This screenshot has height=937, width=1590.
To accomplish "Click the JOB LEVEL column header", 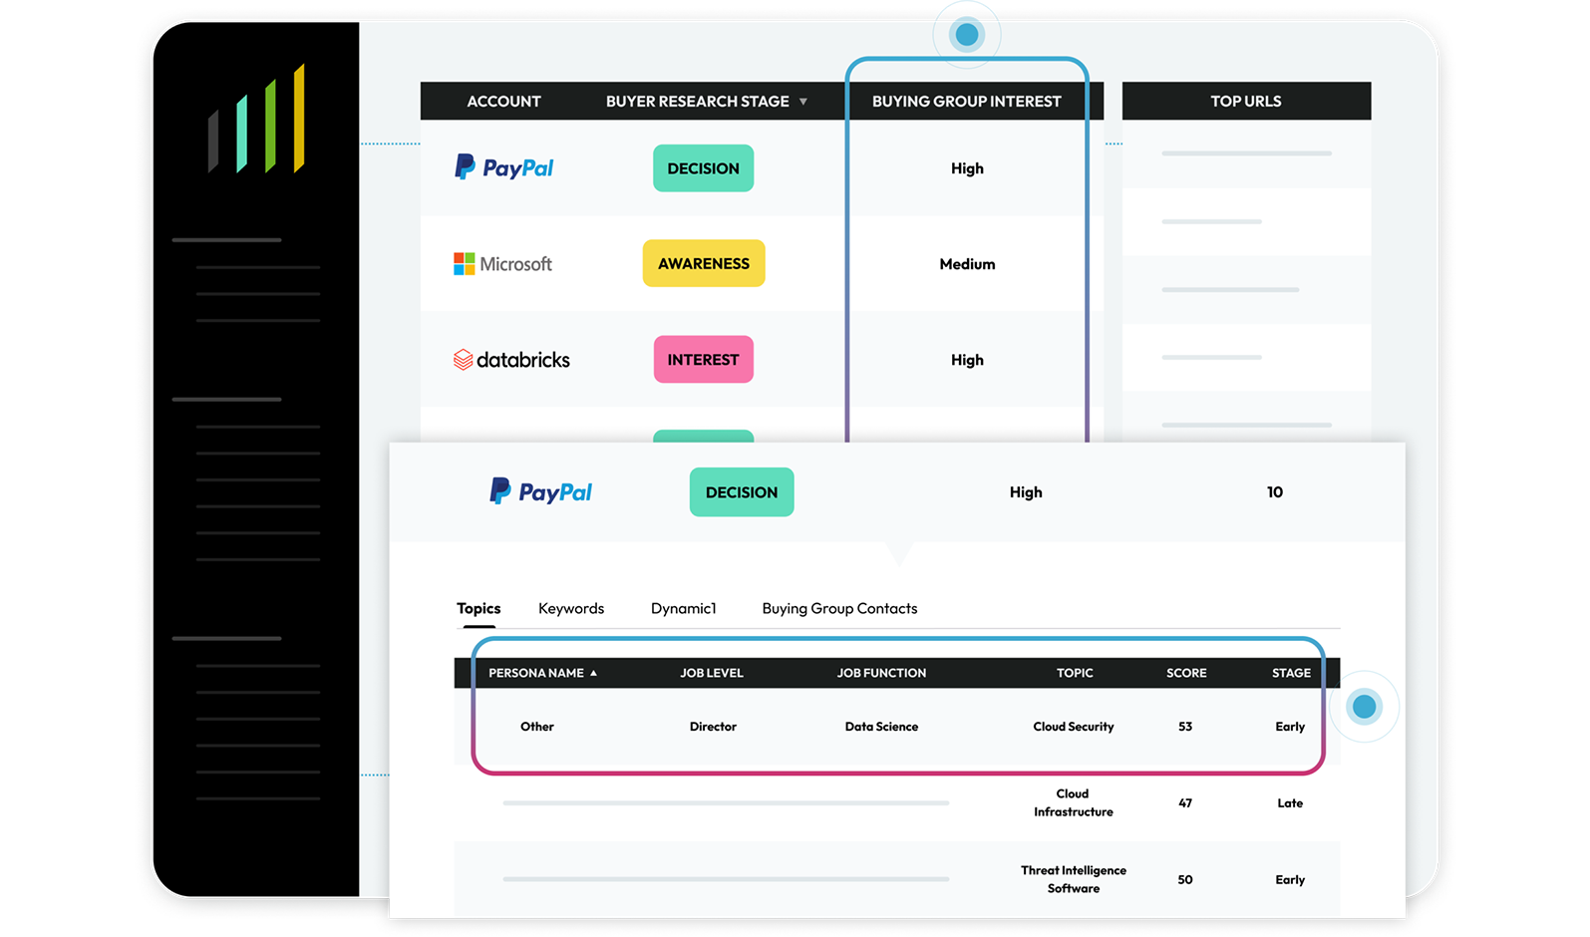I will tap(712, 673).
